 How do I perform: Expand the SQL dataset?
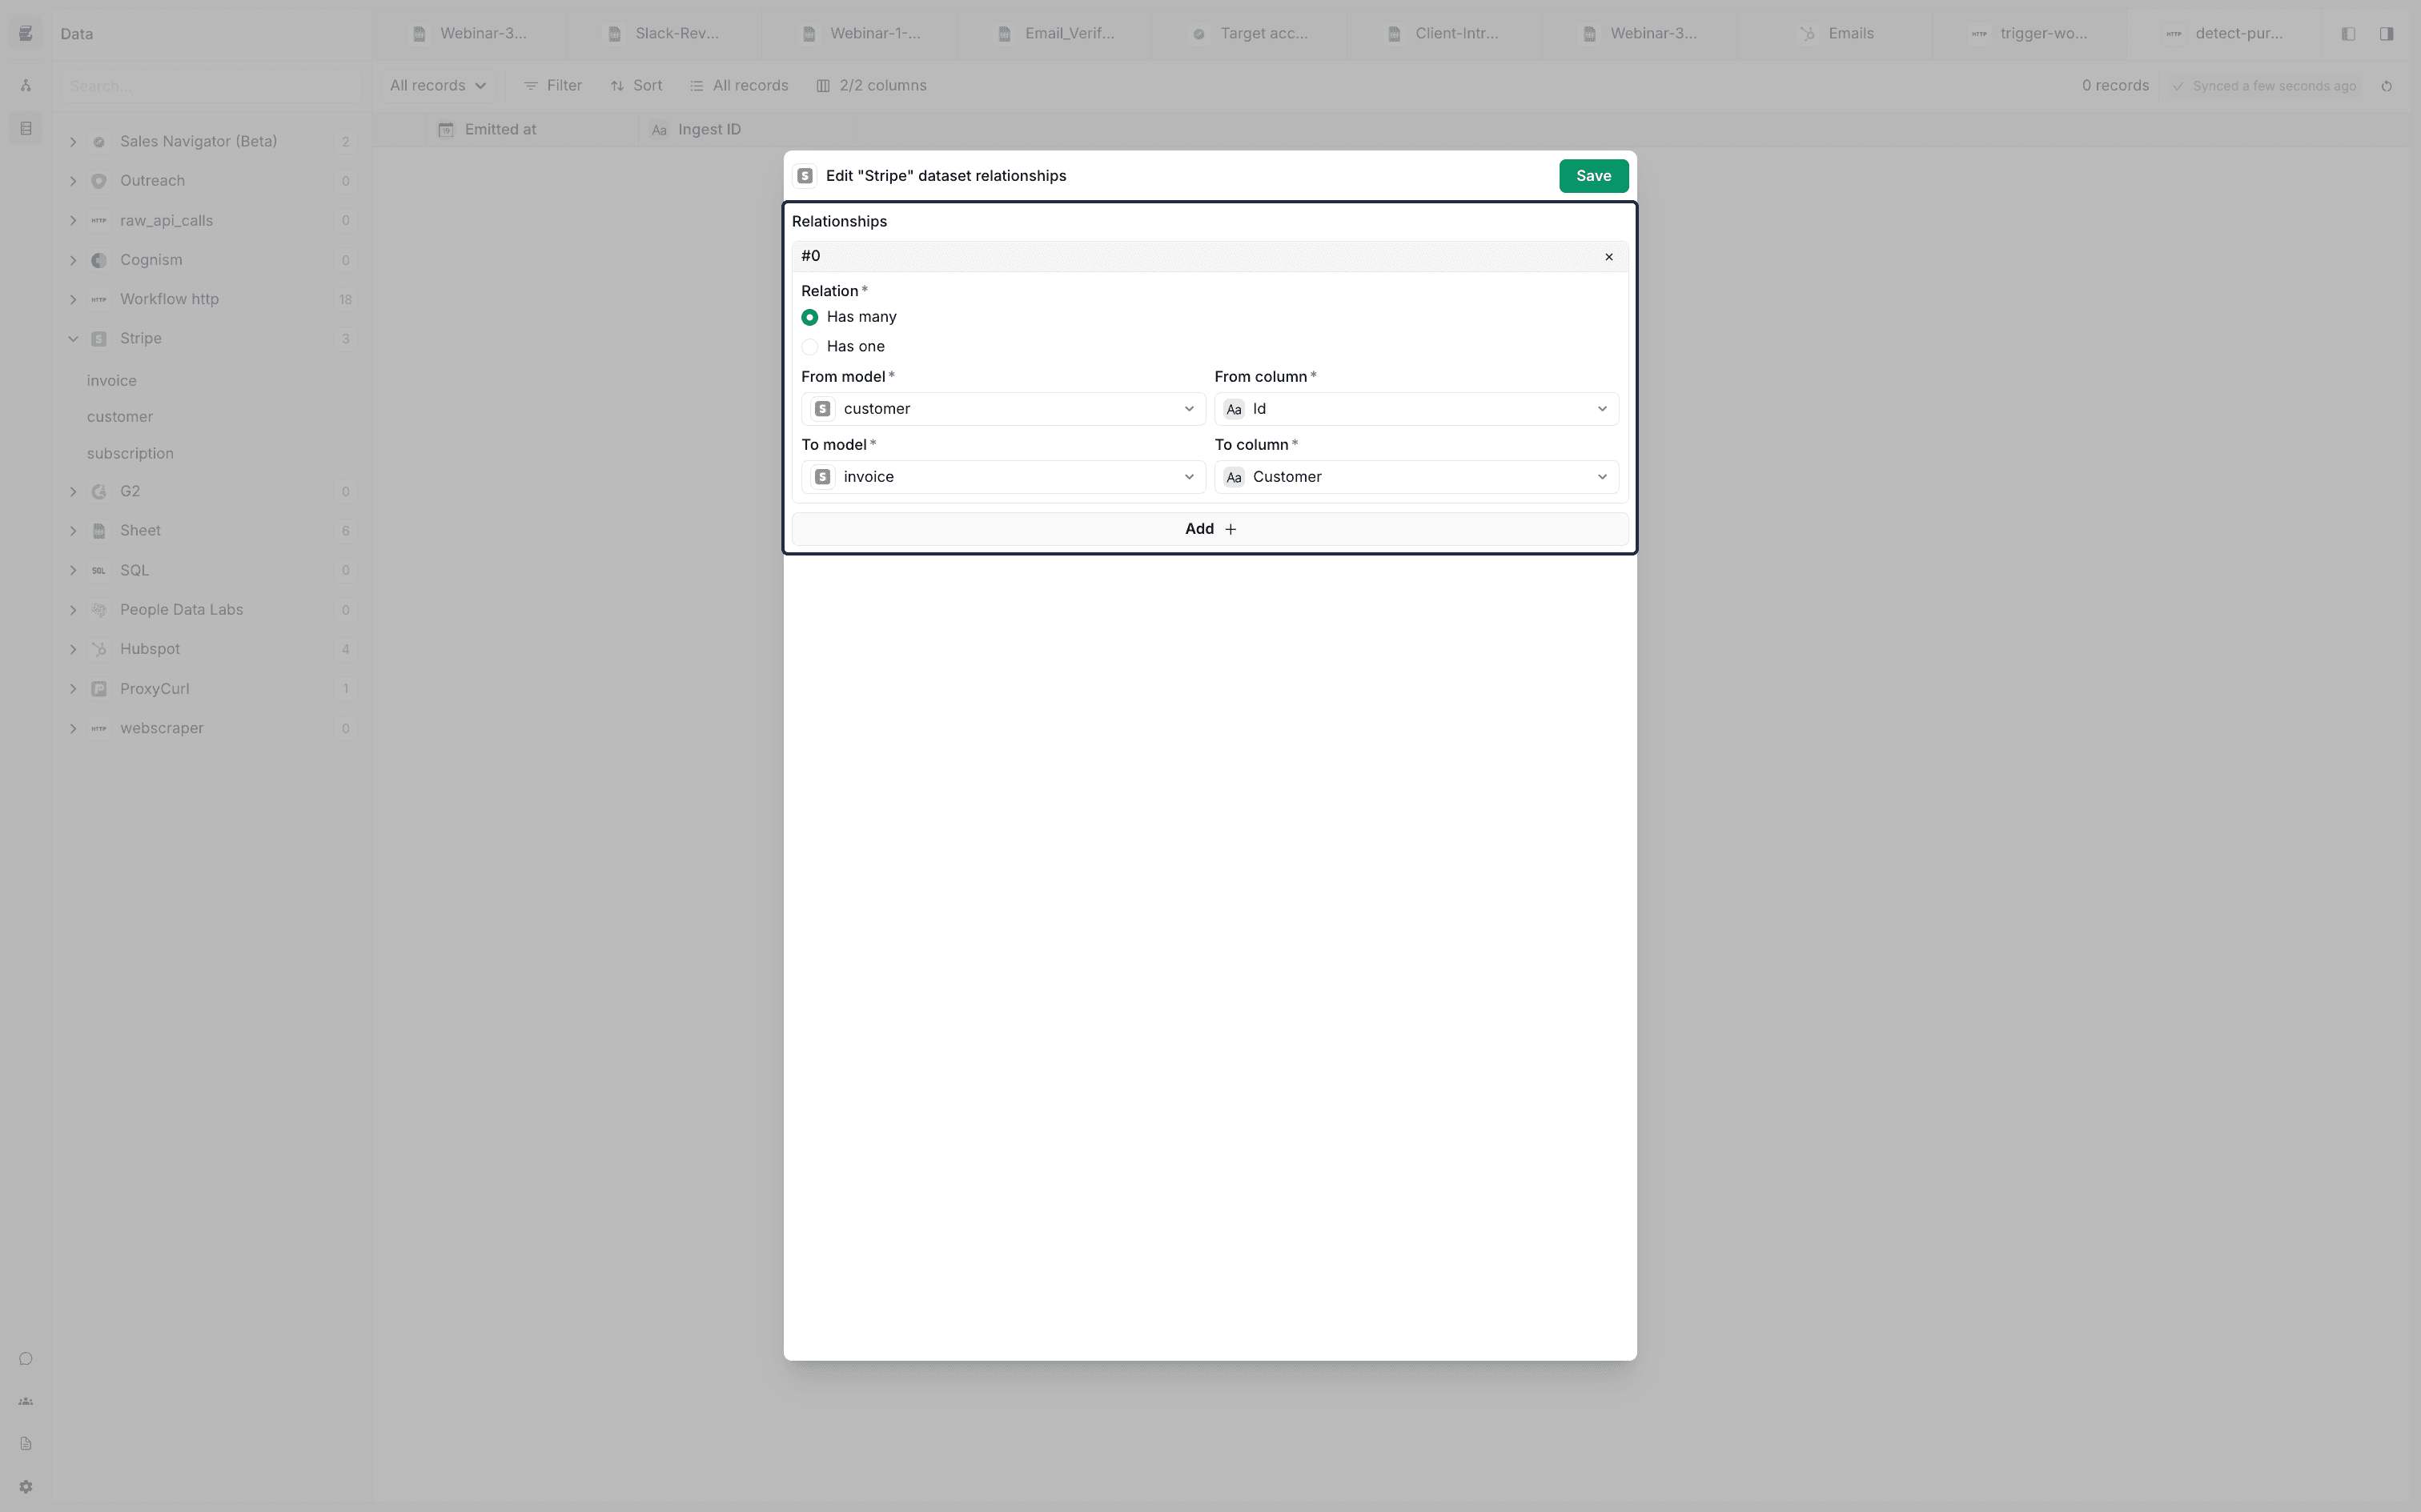coord(73,570)
